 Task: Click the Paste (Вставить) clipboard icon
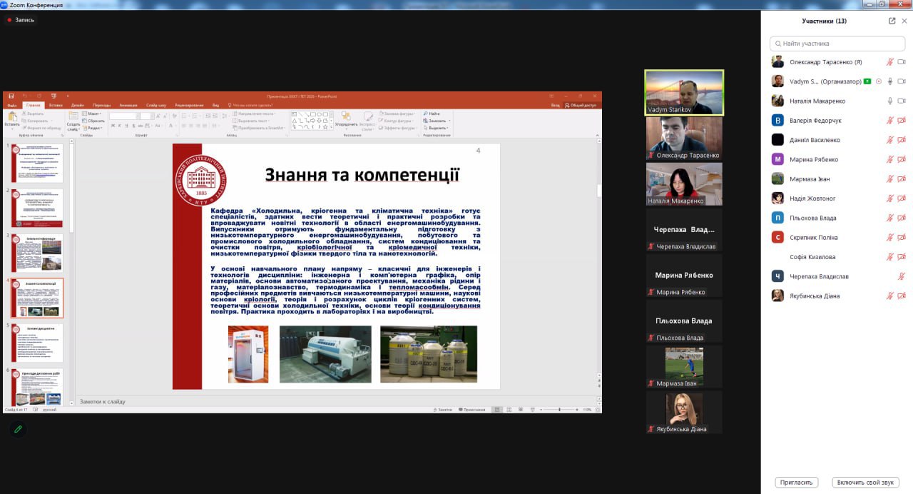click(12, 116)
